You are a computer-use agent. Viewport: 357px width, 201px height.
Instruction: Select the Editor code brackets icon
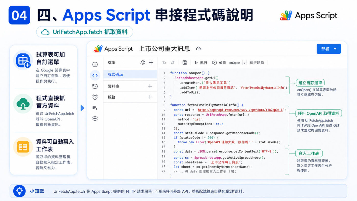(x=95, y=75)
